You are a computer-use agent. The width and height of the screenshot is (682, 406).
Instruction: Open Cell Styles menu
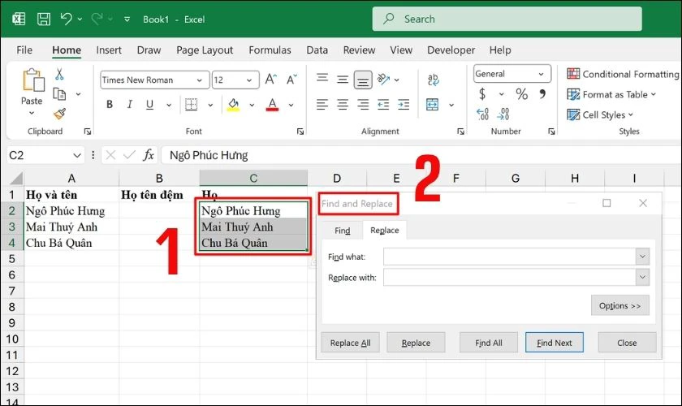click(600, 114)
